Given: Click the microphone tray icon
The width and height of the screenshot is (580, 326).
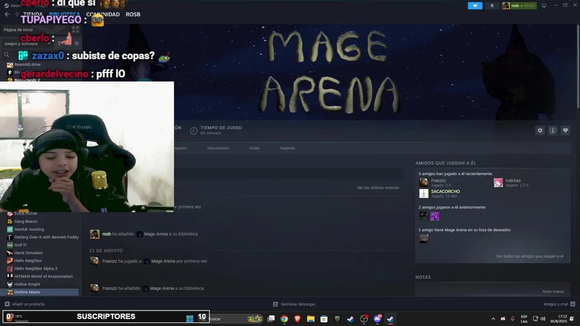Looking at the screenshot, I should click(512, 319).
